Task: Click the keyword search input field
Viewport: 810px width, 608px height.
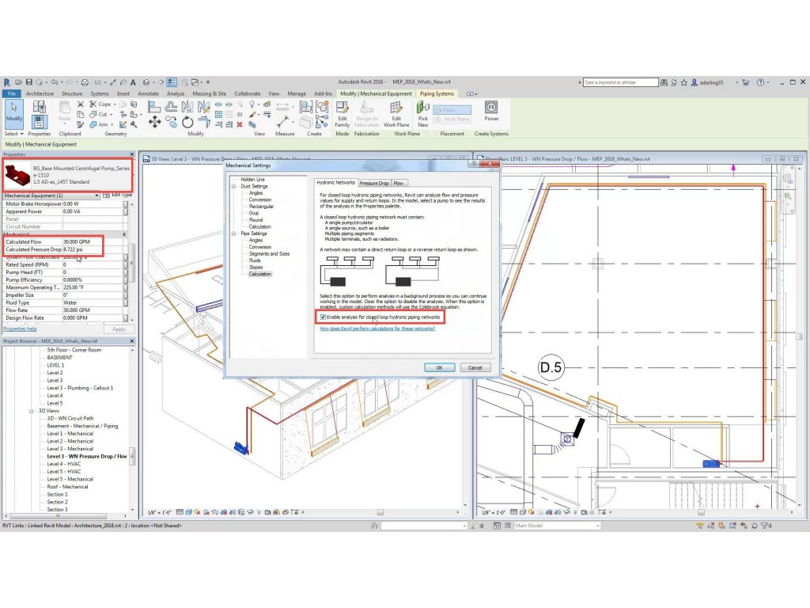Action: click(x=620, y=82)
